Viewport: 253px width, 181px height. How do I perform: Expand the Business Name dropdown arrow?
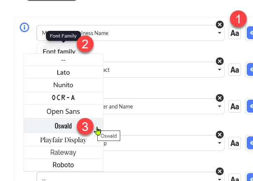pyautogui.click(x=220, y=33)
